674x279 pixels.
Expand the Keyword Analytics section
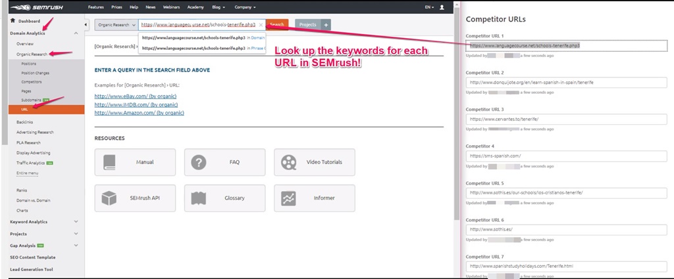(76, 222)
